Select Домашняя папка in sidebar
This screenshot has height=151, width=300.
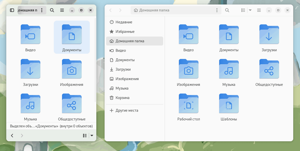135,41
